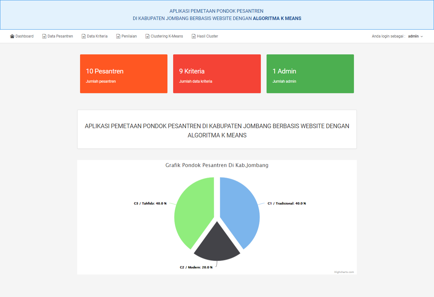Click the document icon beside Data Pesantren
Viewport: 434px width, 297px height.
click(x=44, y=36)
